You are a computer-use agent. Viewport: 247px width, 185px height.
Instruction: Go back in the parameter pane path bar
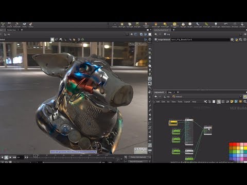click(156, 34)
